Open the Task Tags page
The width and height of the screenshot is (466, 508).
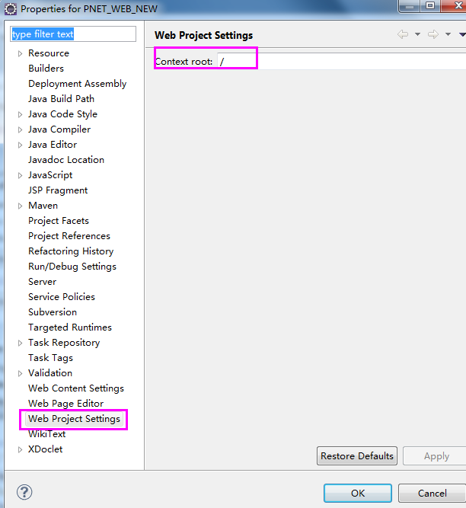[50, 358]
